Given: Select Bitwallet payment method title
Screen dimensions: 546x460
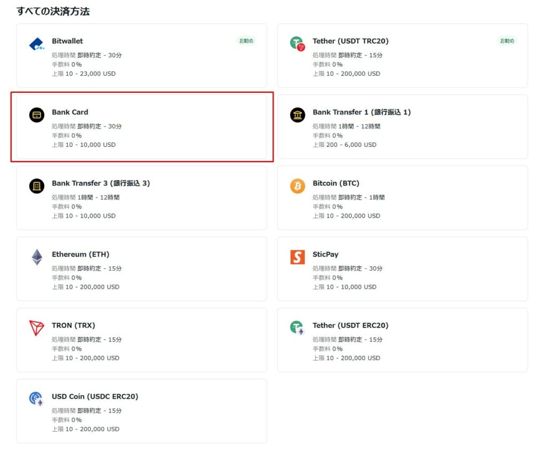Looking at the screenshot, I should [x=67, y=41].
